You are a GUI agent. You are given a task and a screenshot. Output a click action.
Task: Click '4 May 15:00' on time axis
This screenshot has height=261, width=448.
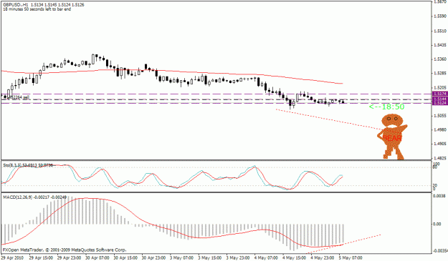pyautogui.click(x=295, y=258)
